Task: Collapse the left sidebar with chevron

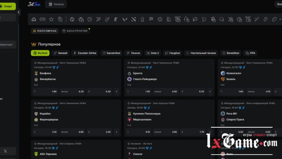Action: (x=18, y=12)
